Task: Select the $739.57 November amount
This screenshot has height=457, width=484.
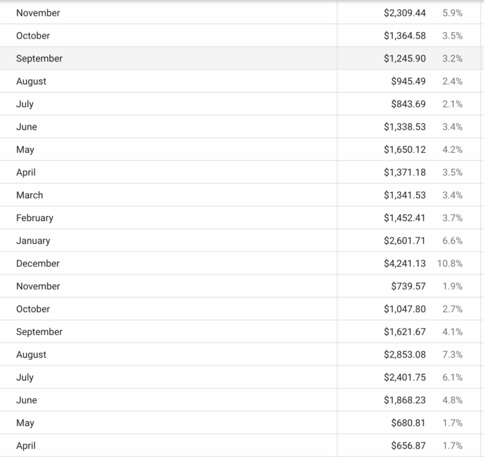Action: 408,286
